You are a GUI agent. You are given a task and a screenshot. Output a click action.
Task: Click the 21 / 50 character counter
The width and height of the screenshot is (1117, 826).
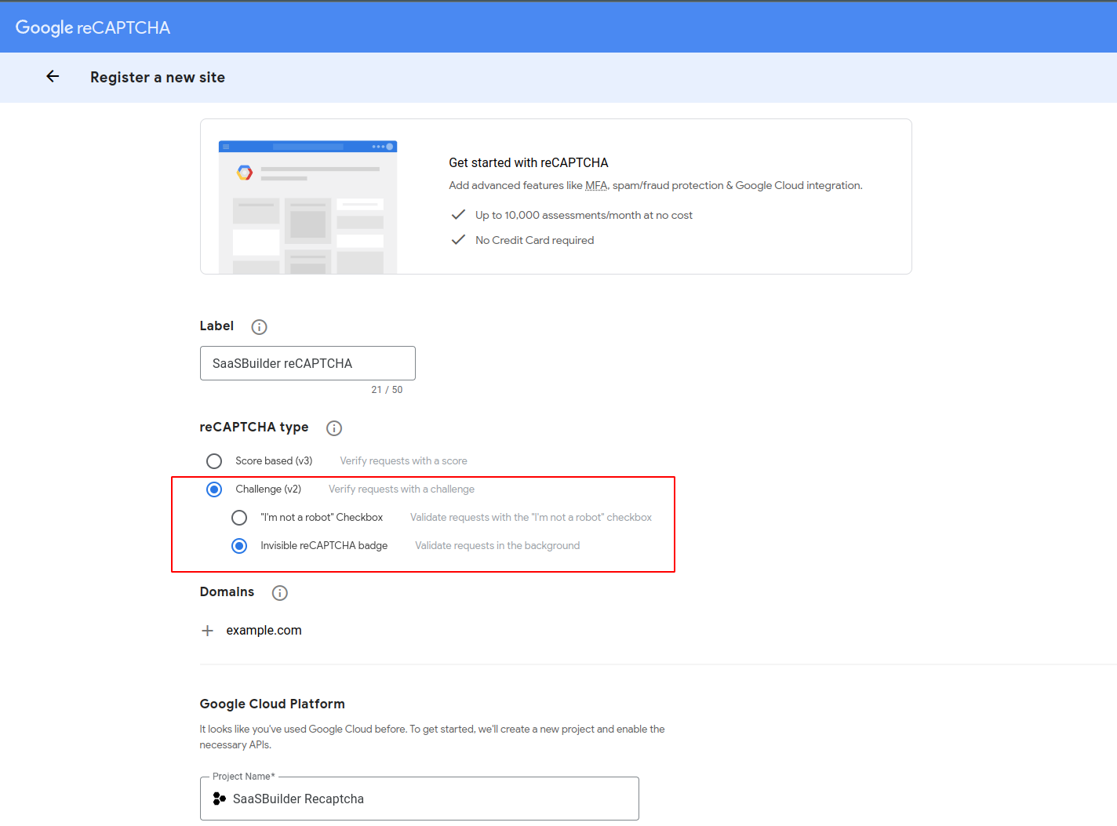tap(387, 390)
